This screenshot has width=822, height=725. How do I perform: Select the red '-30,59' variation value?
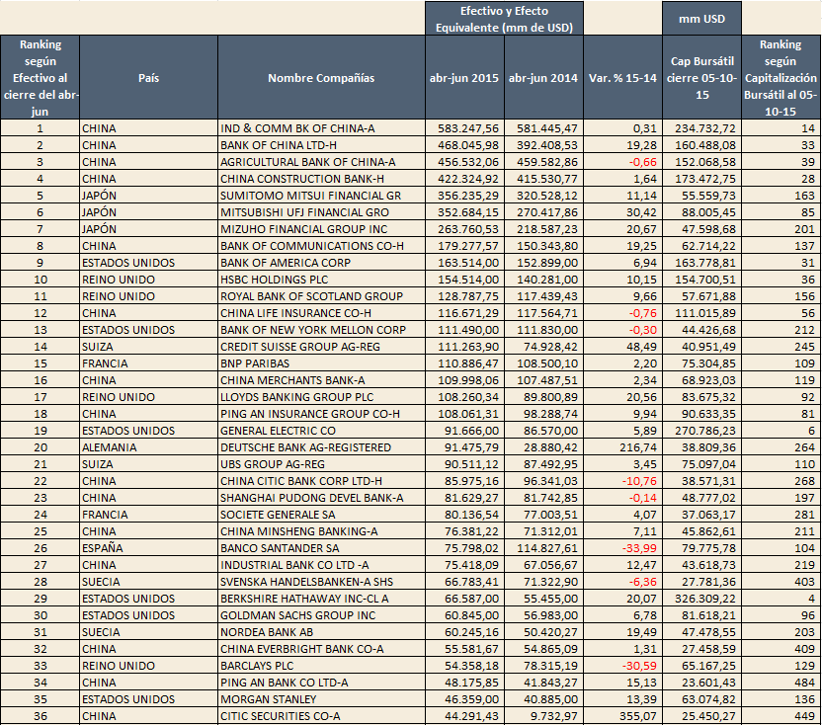[x=639, y=665]
